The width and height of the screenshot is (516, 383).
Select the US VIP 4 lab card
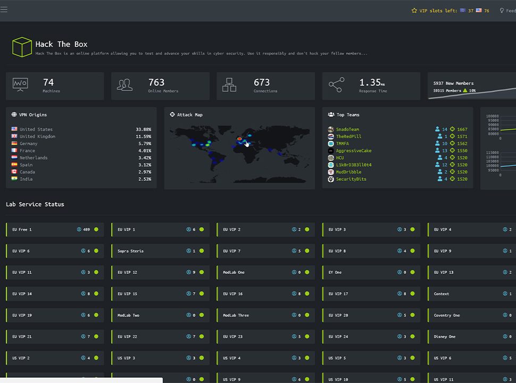pos(265,358)
